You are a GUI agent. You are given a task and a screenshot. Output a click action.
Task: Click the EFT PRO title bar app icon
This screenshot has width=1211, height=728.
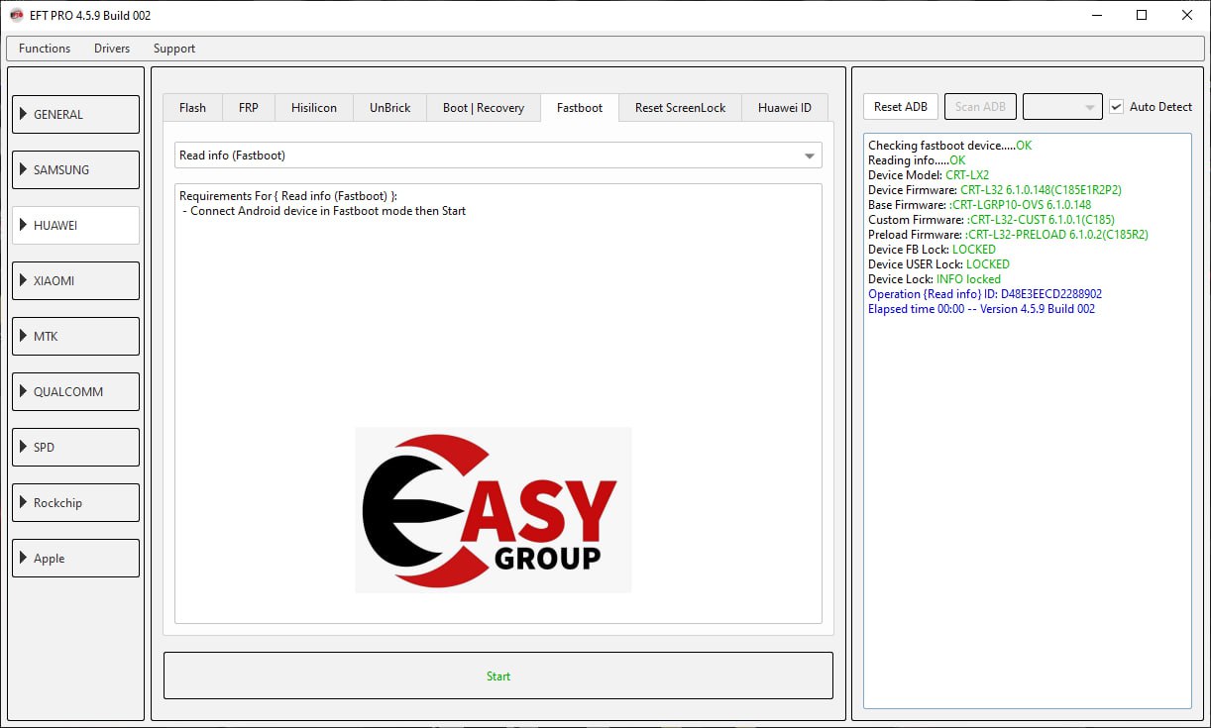(x=16, y=15)
